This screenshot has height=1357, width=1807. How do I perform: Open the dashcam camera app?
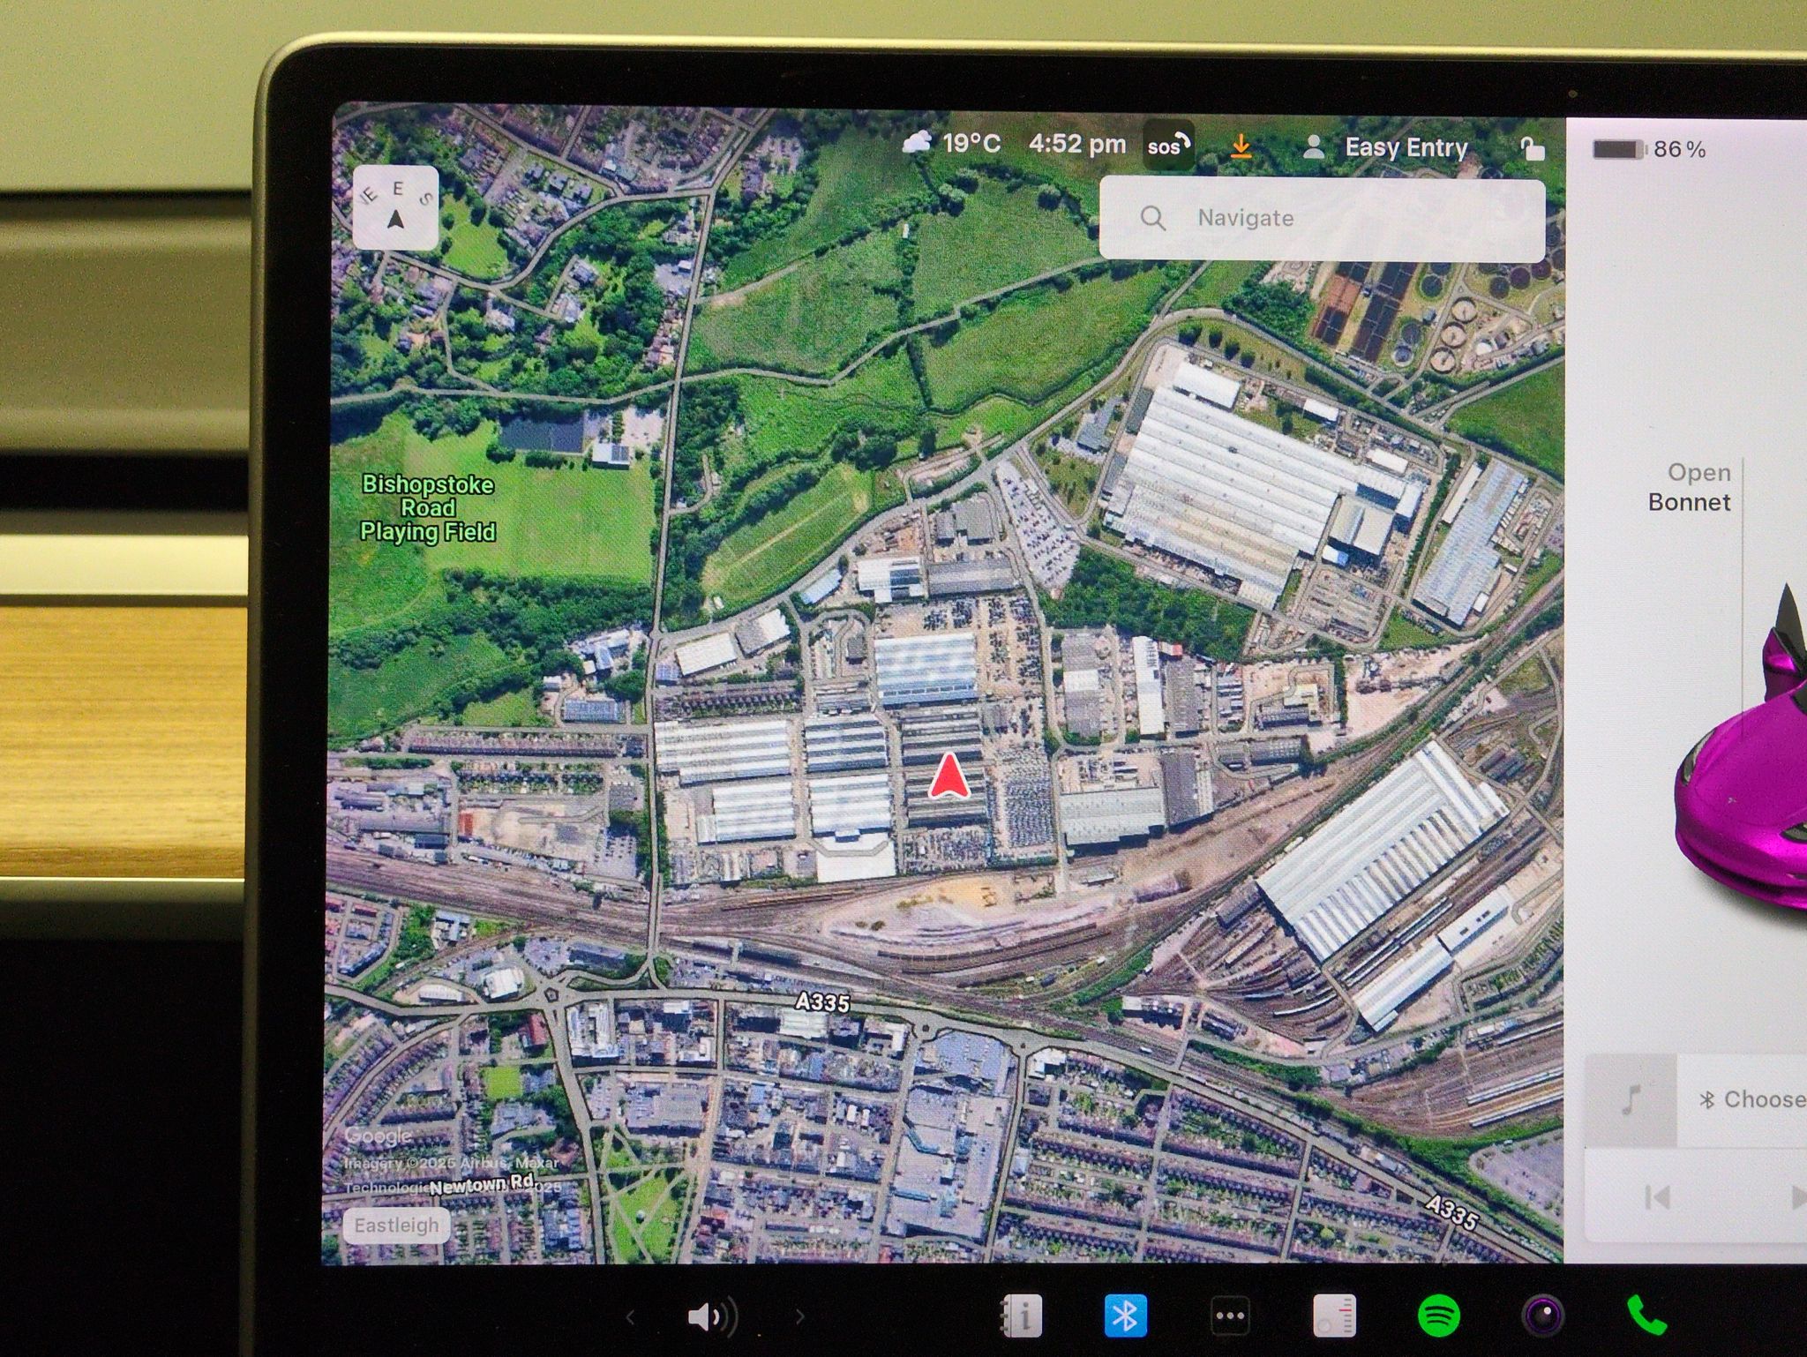click(x=1543, y=1316)
